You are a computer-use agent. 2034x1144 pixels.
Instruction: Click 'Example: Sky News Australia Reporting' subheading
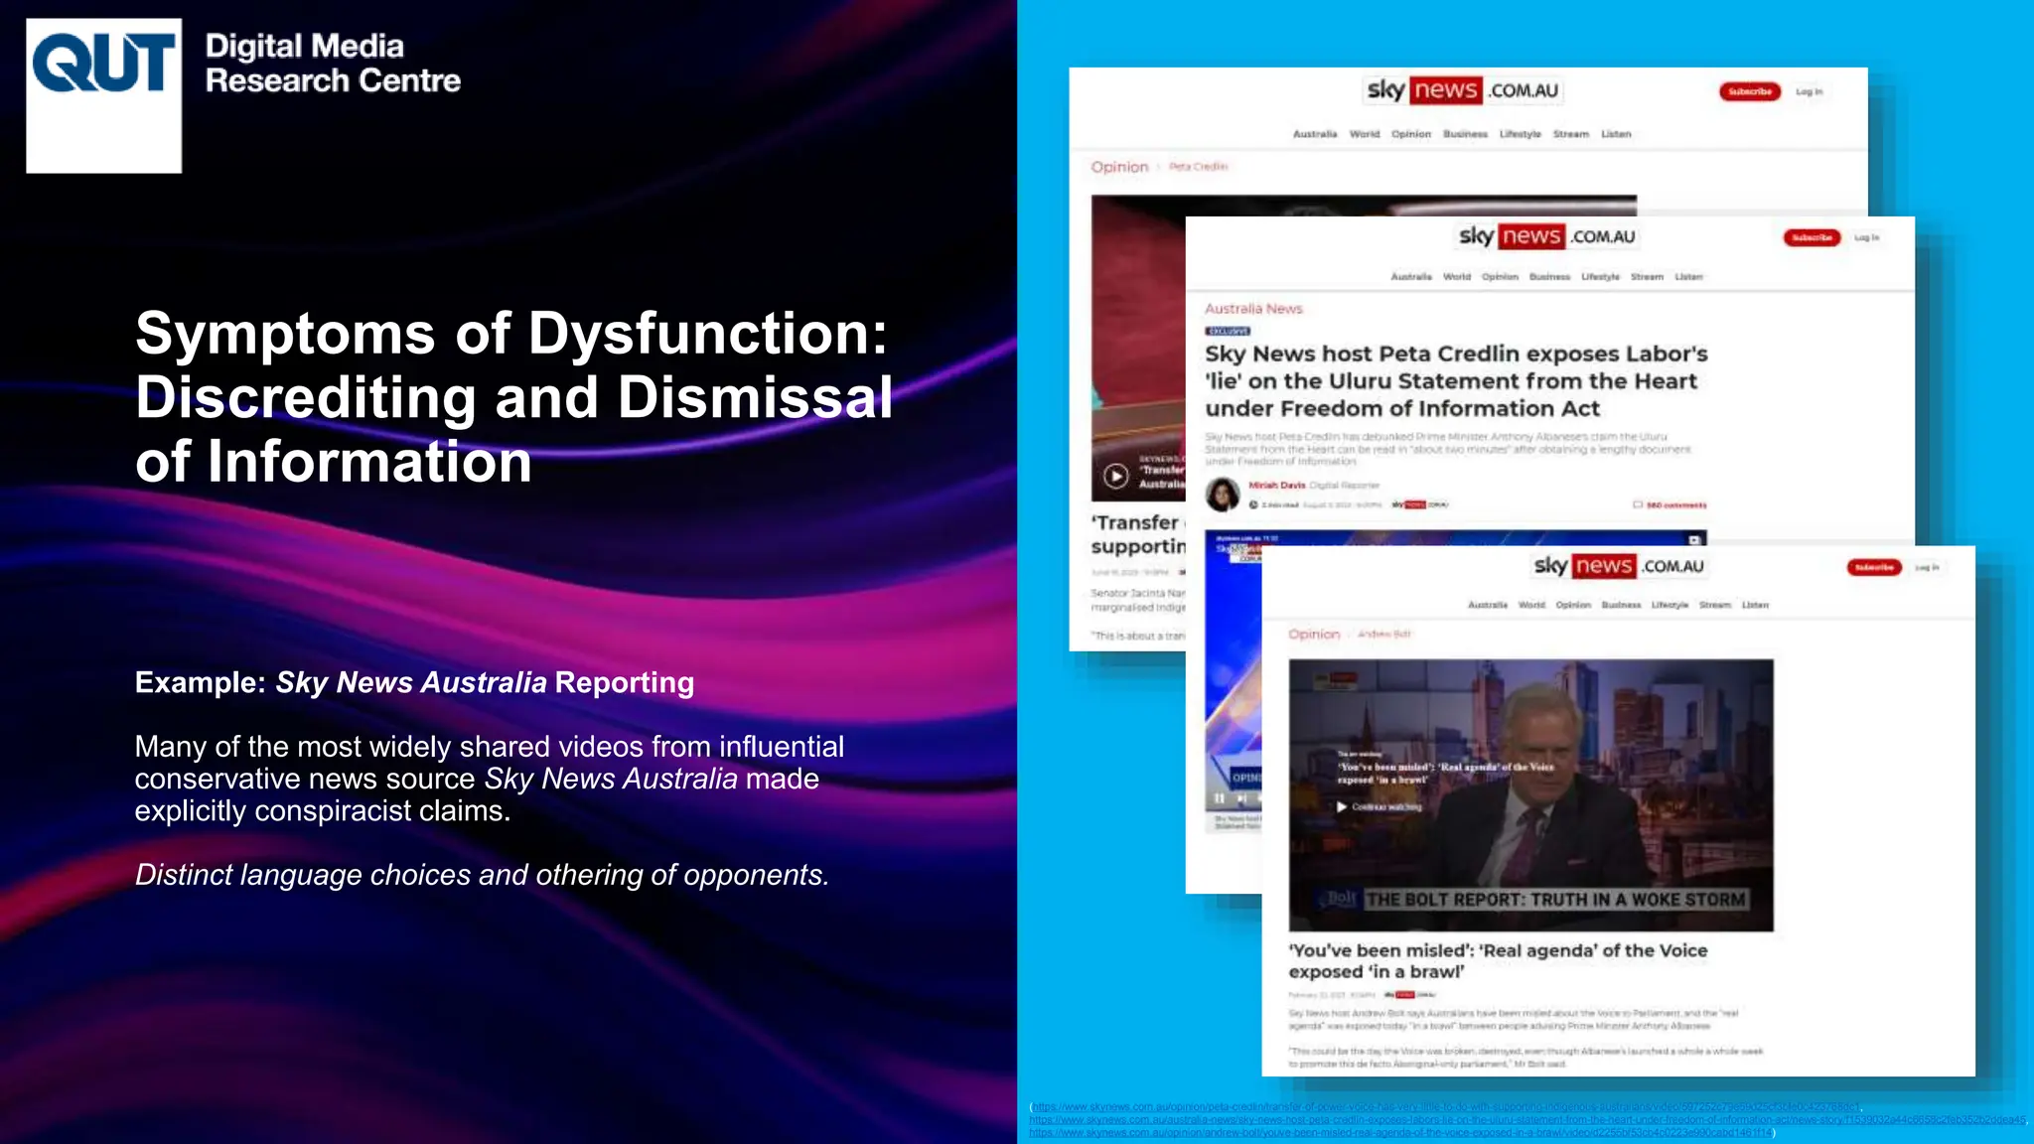414,682
